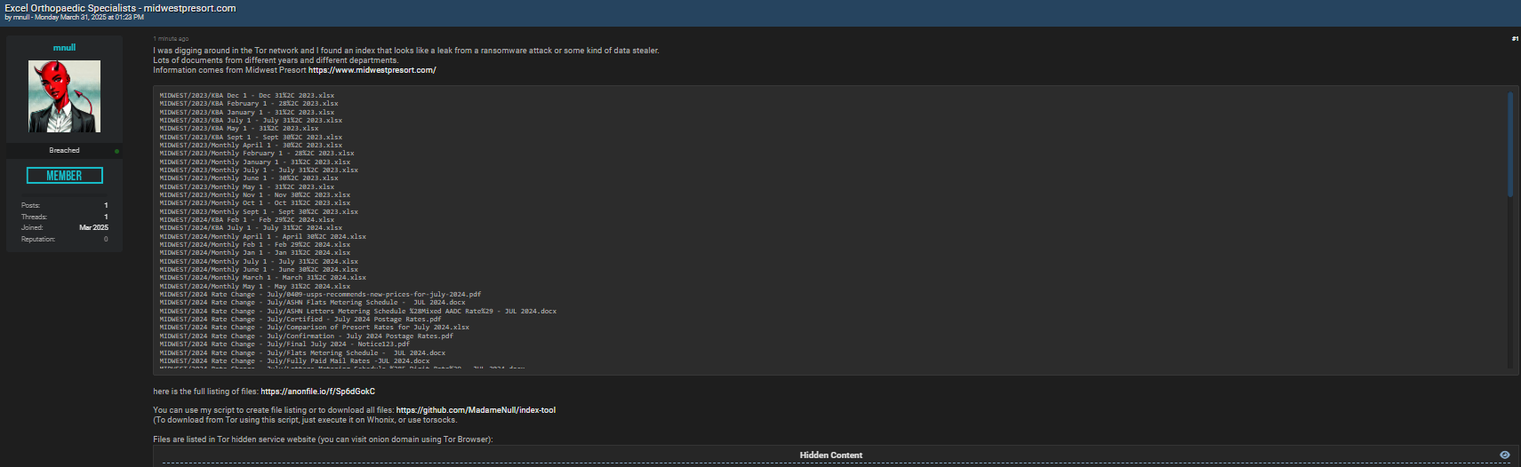Open the #1 post permalink

1515,39
